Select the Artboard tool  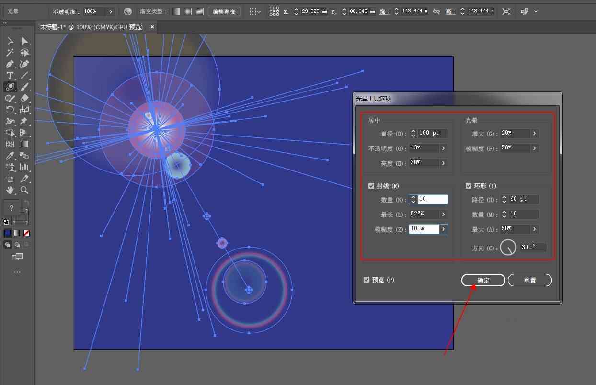click(10, 179)
